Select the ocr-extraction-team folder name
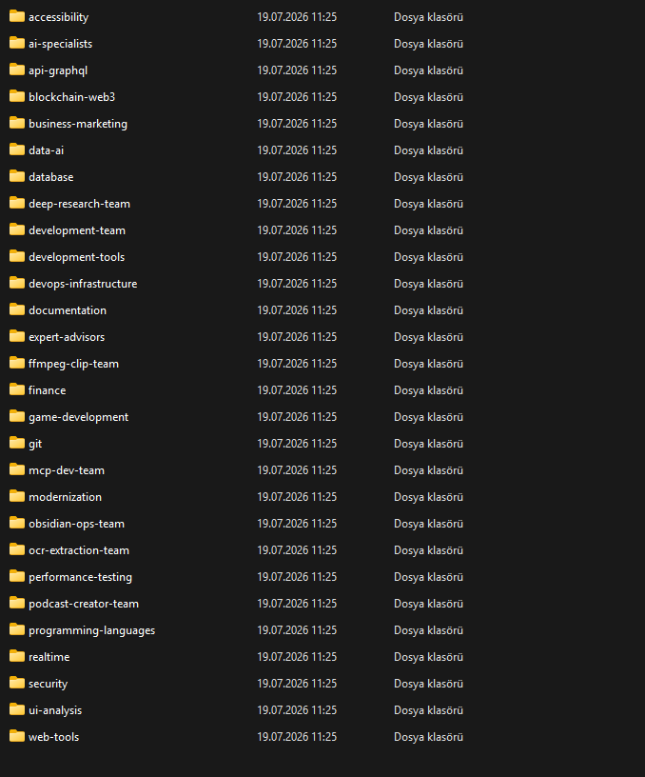Image resolution: width=645 pixels, height=777 pixels. coord(79,550)
